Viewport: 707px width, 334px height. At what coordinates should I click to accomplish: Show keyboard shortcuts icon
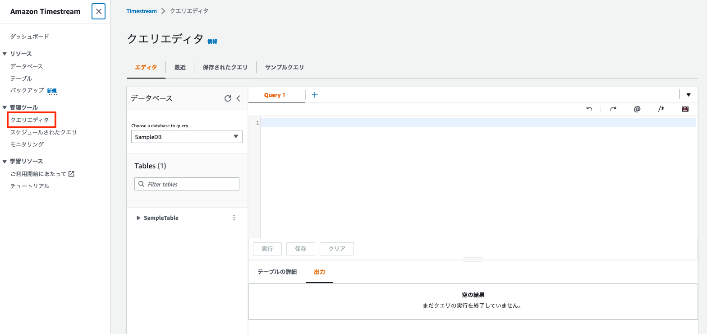click(685, 109)
